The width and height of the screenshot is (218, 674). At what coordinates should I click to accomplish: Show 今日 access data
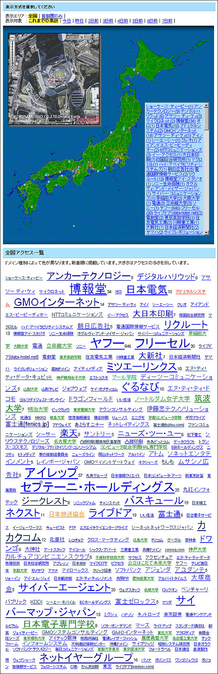click(x=67, y=21)
